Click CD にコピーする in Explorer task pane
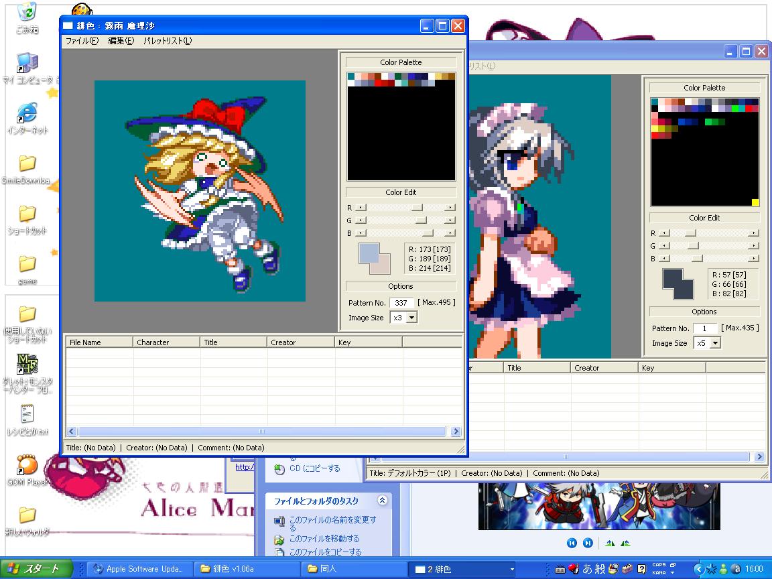772x579 pixels. pyautogui.click(x=314, y=468)
